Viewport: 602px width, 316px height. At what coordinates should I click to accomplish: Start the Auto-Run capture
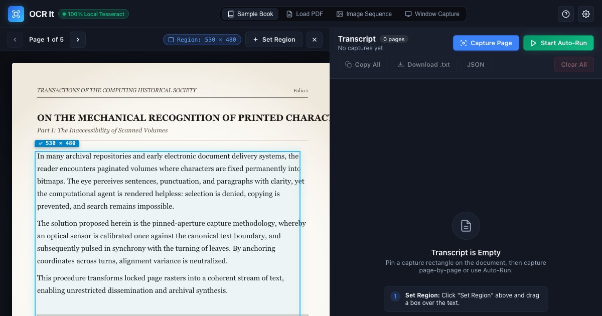[558, 43]
